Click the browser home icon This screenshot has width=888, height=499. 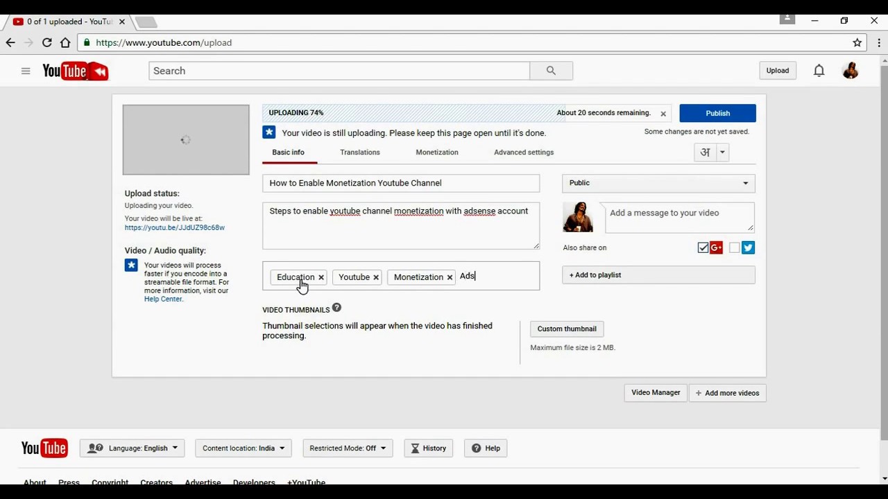(x=65, y=42)
